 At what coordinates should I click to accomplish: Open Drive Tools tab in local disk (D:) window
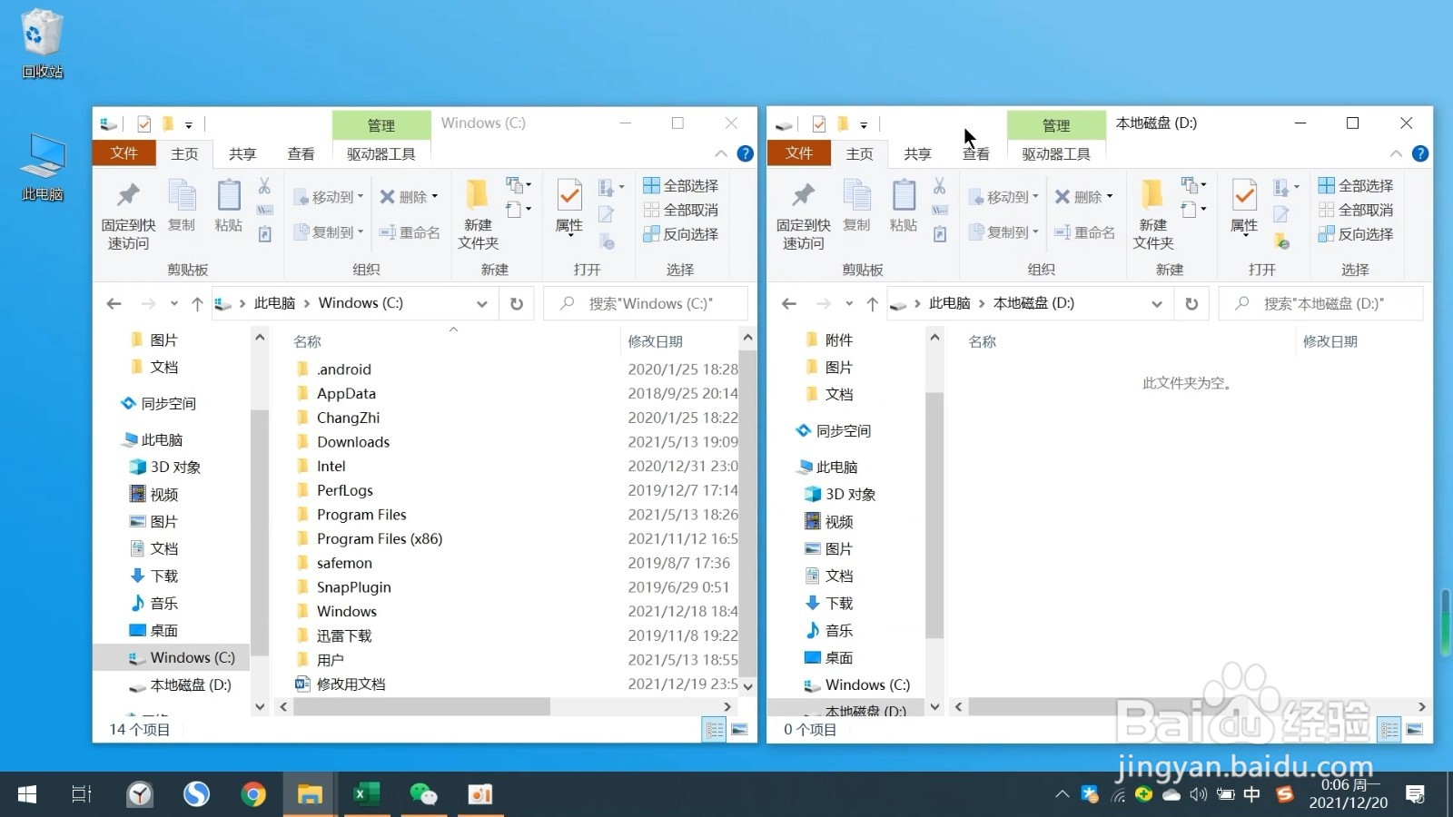pyautogui.click(x=1056, y=154)
